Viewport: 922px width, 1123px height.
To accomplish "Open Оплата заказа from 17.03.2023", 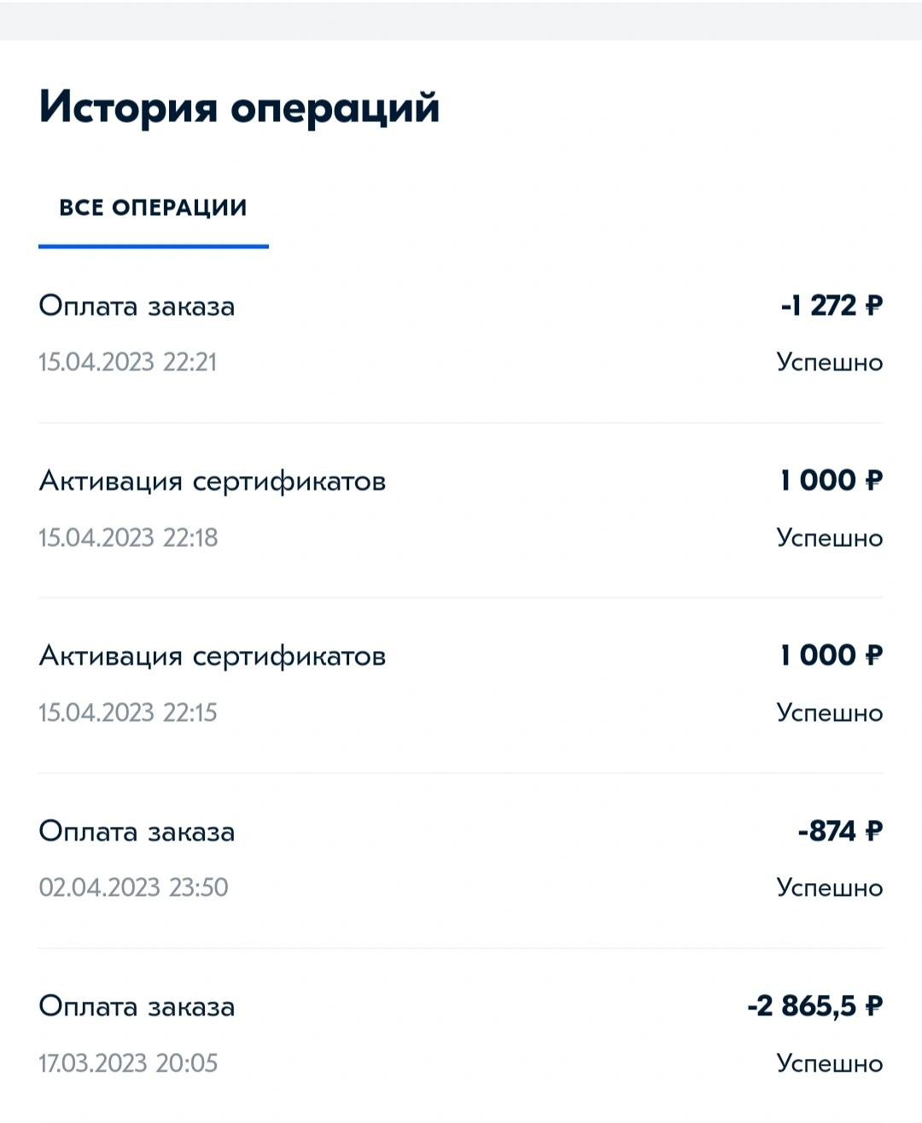I will pos(461,1035).
